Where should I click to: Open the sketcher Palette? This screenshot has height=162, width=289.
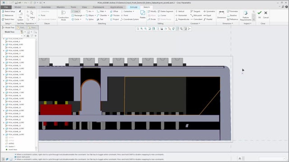[x=143, y=14]
